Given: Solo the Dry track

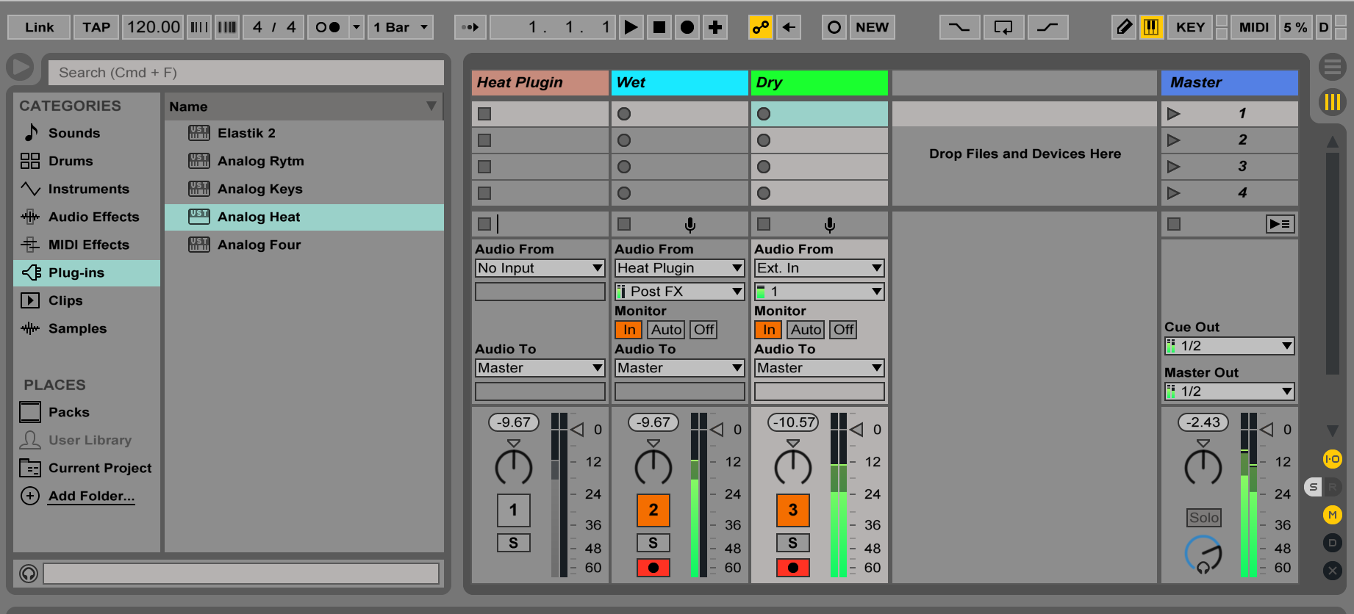Looking at the screenshot, I should coord(792,543).
